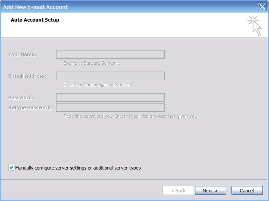This screenshot has width=269, height=201.
Task: Select the Password entry field
Action: tap(110, 97)
